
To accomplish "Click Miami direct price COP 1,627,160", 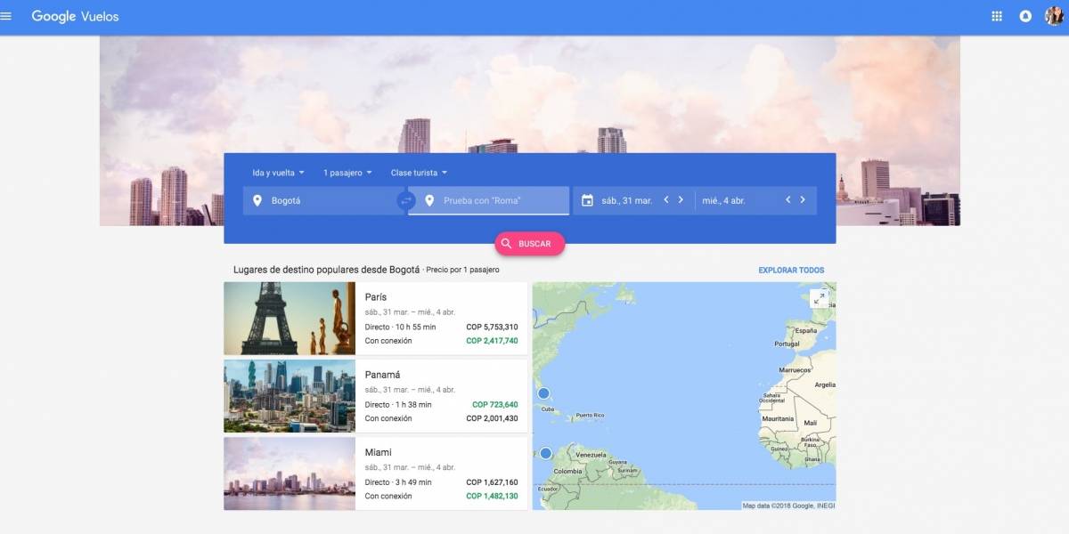I will click(492, 482).
